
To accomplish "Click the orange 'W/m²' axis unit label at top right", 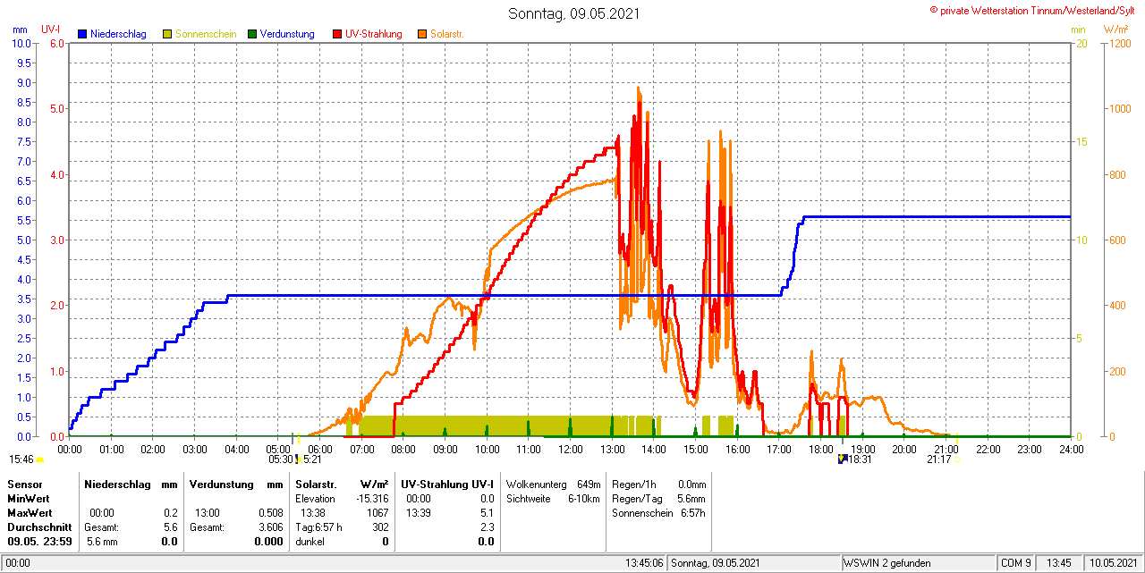I will [1115, 29].
